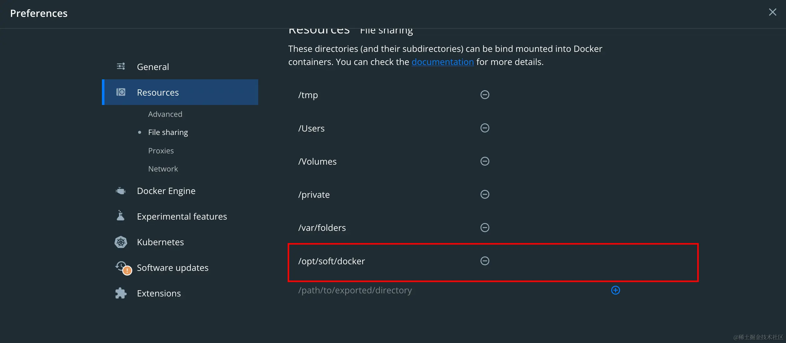Go to Proxies sub-section
Image resolution: width=786 pixels, height=343 pixels.
coord(161,151)
